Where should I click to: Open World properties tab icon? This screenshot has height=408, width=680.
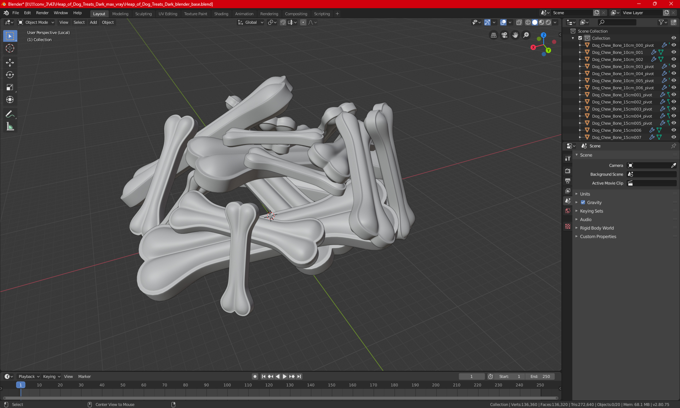pos(568,211)
